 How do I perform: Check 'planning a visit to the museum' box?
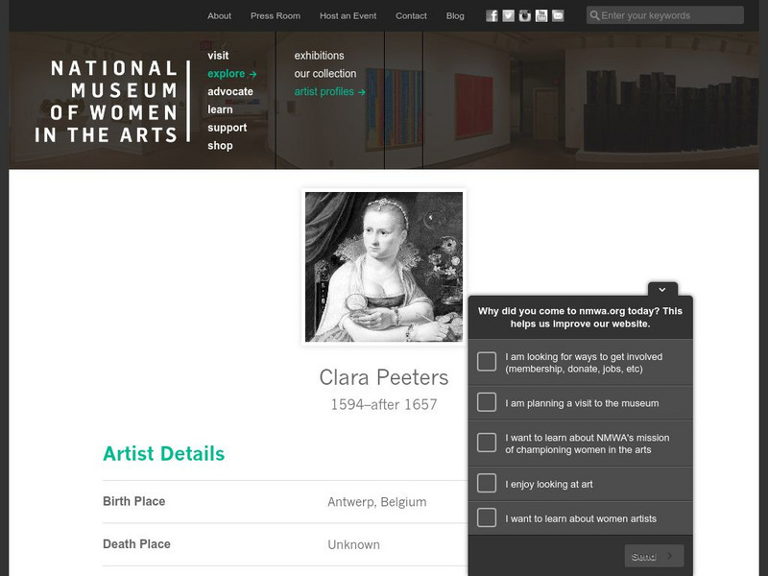coord(487,402)
